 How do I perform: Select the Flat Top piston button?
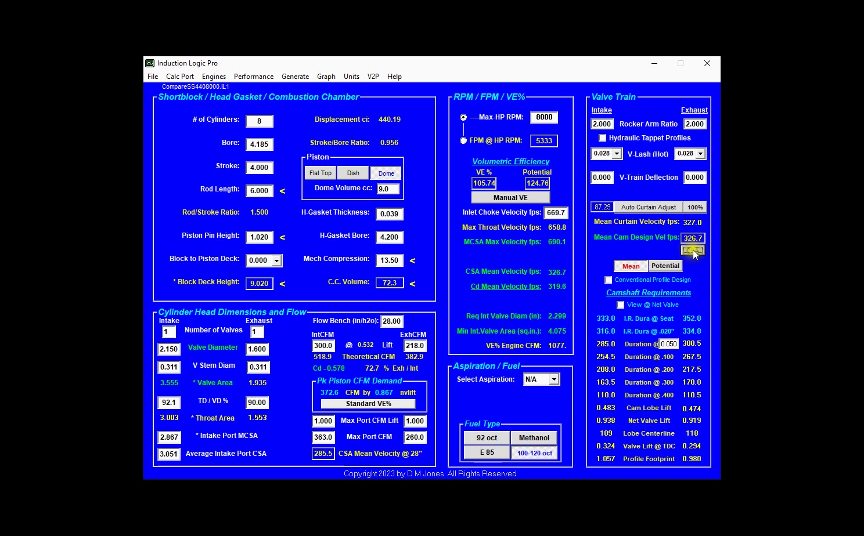[321, 173]
